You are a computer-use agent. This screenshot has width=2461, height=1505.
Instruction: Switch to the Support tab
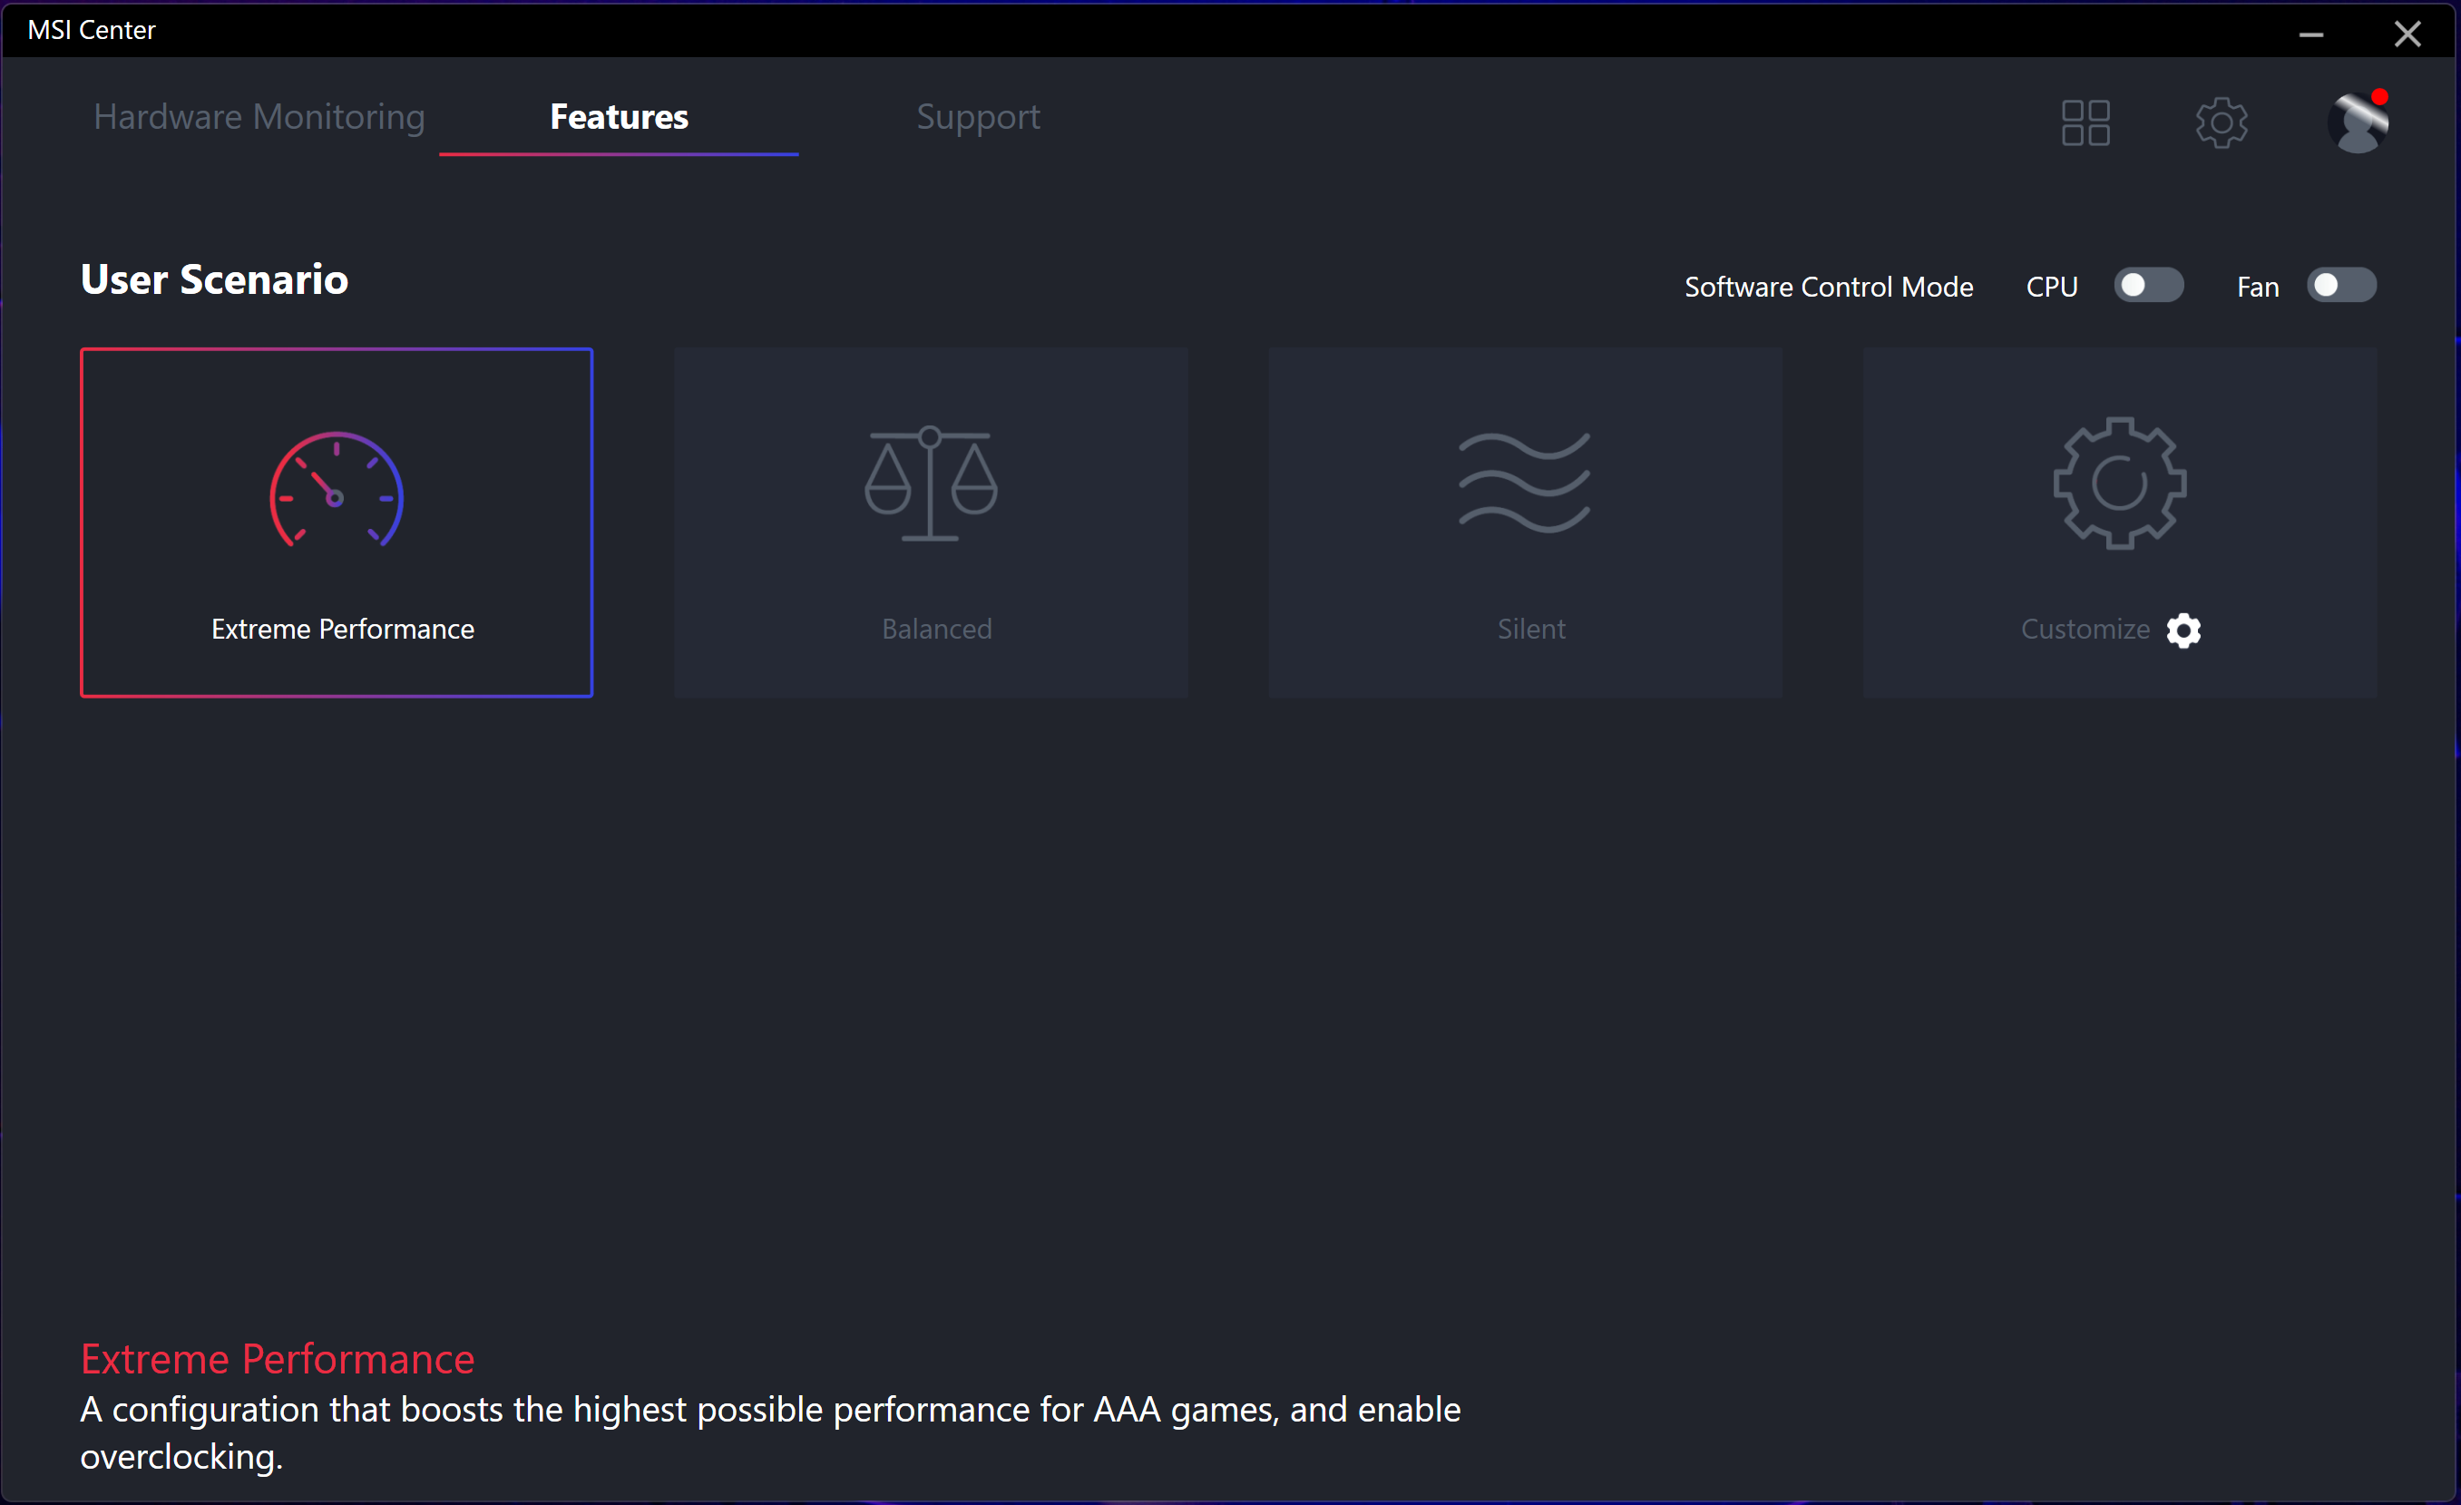tap(978, 117)
